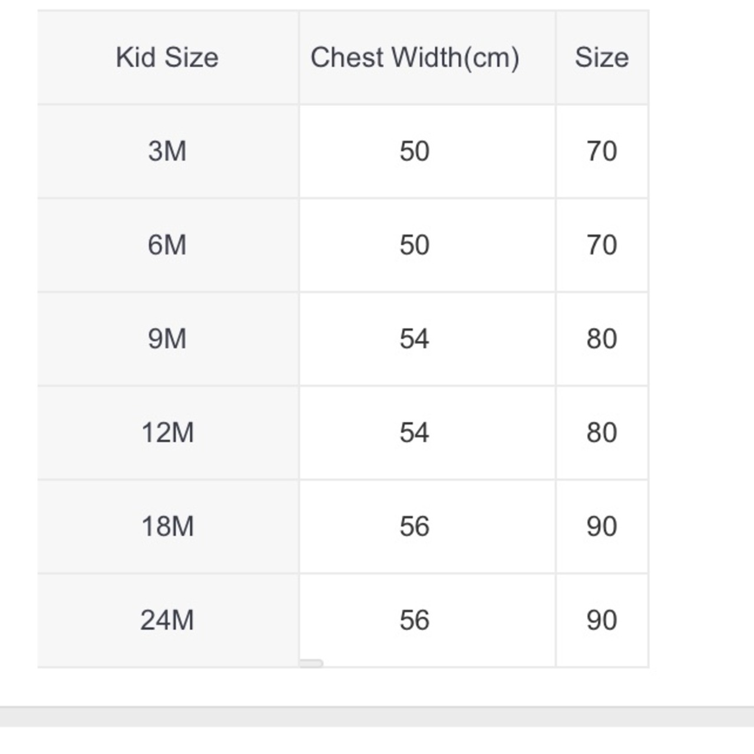The height and width of the screenshot is (754, 754).
Task: Click the Kid Size column header
Action: pos(167,58)
